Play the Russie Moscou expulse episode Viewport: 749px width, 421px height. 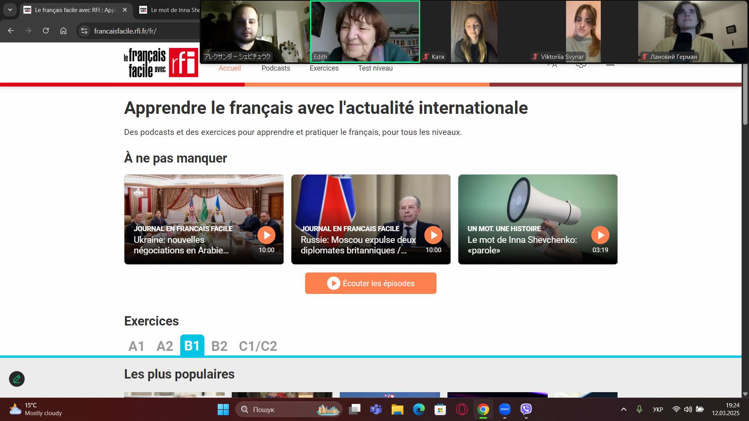tap(433, 235)
